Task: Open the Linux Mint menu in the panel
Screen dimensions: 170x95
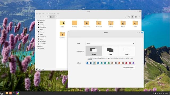Action: (x=2, y=93)
